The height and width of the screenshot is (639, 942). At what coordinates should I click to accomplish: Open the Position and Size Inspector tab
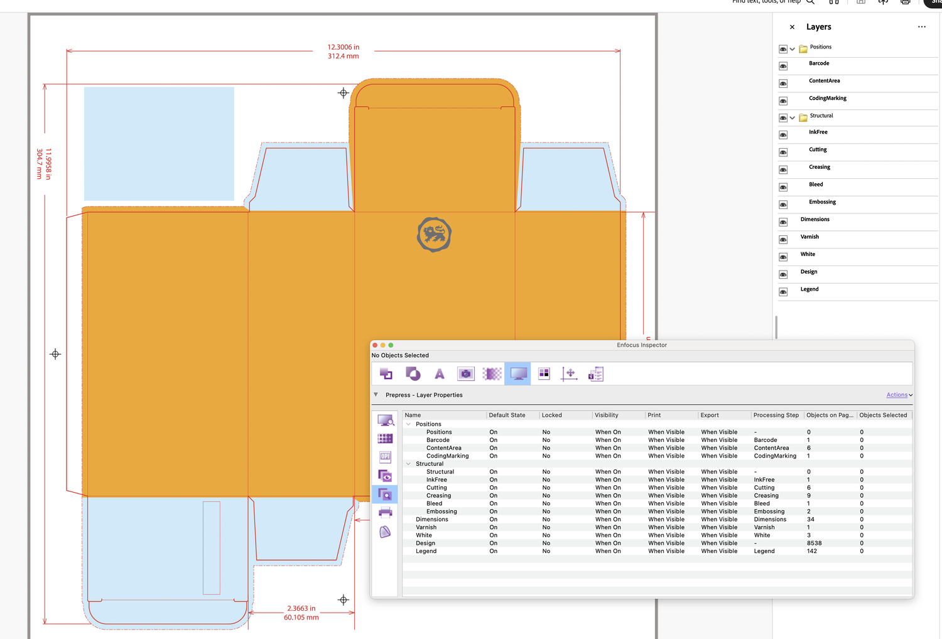pos(570,373)
